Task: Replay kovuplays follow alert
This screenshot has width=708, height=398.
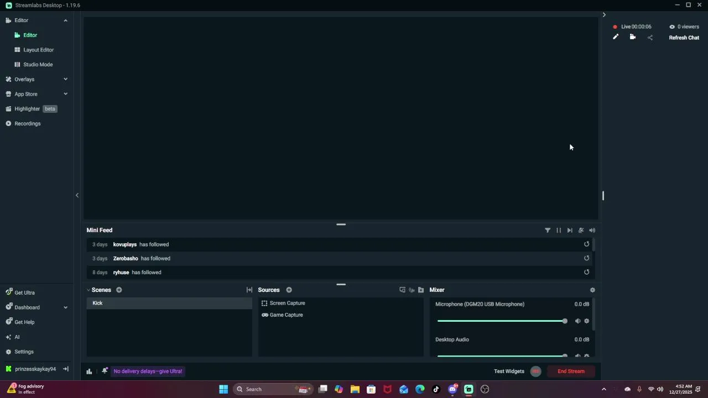Action: tap(587, 244)
